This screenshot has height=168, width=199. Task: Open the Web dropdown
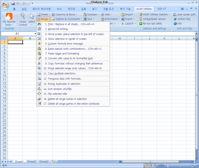click(x=106, y=14)
